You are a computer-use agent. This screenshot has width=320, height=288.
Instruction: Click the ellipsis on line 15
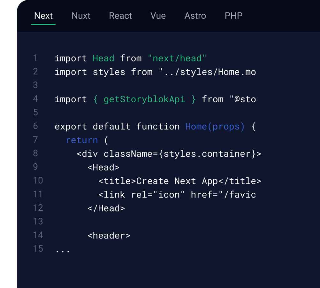(63, 250)
